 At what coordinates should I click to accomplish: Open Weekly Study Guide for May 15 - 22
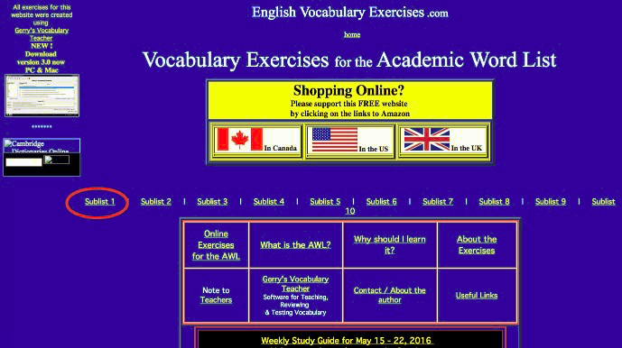coord(347,341)
